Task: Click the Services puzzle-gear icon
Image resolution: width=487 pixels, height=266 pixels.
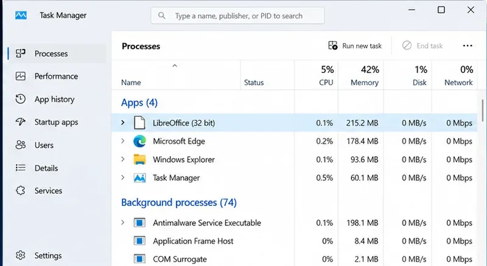Action: [x=21, y=190]
